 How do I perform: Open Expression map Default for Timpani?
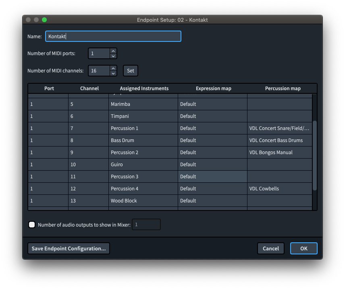tap(212, 116)
